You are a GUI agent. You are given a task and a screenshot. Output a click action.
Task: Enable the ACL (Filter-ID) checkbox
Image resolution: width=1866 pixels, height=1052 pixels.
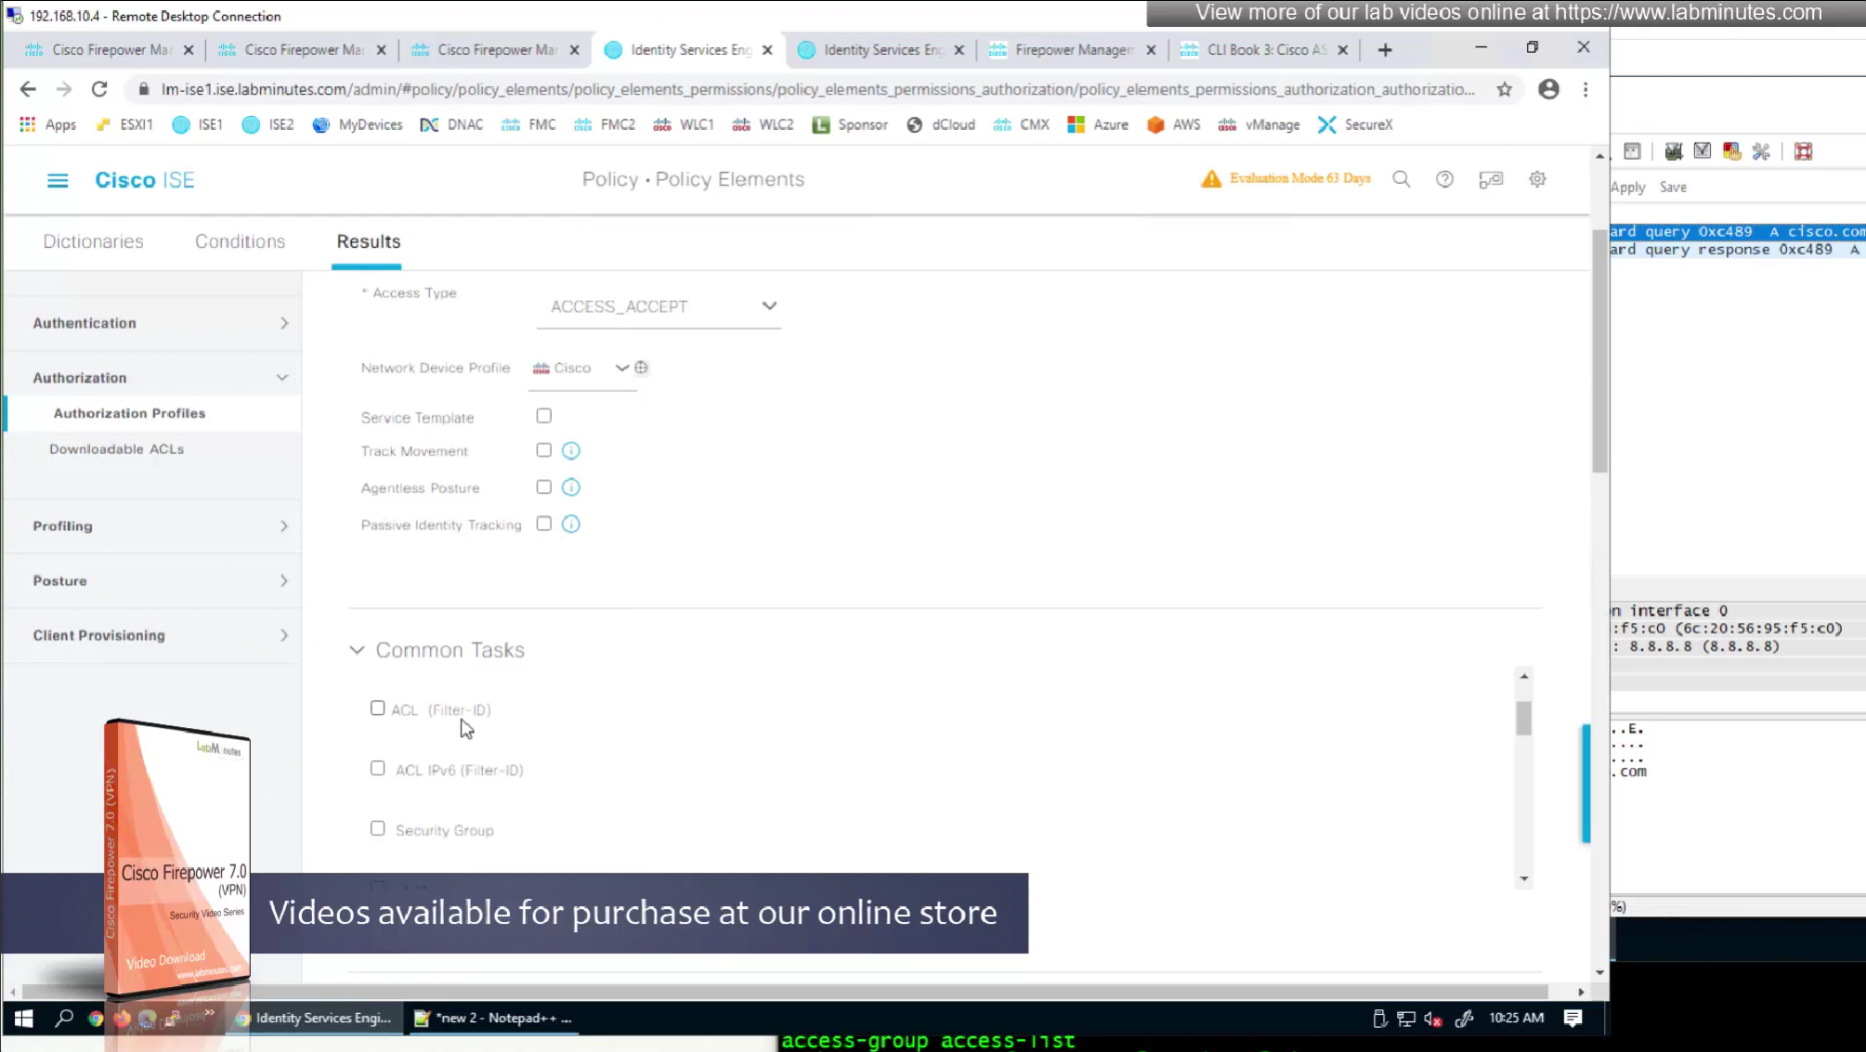point(377,708)
